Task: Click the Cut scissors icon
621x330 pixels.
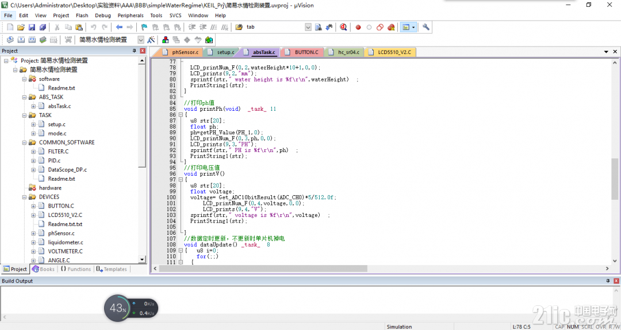Action: click(x=57, y=28)
